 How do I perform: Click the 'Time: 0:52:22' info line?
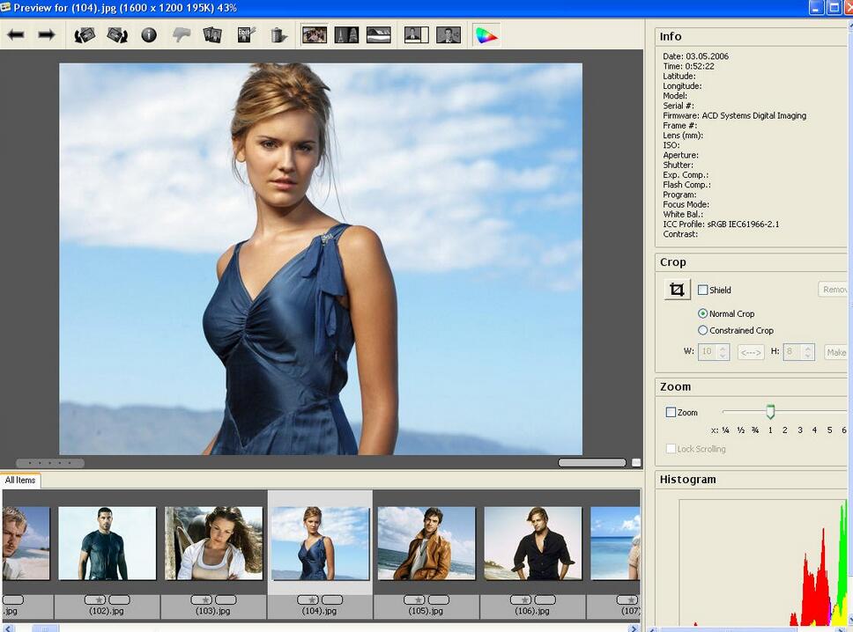click(688, 66)
